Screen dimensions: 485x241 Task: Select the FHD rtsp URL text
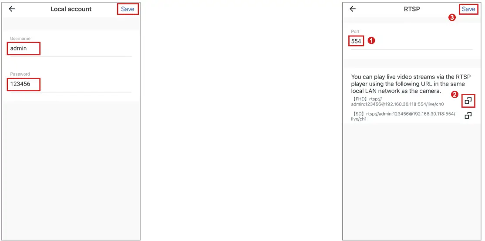[398, 102]
